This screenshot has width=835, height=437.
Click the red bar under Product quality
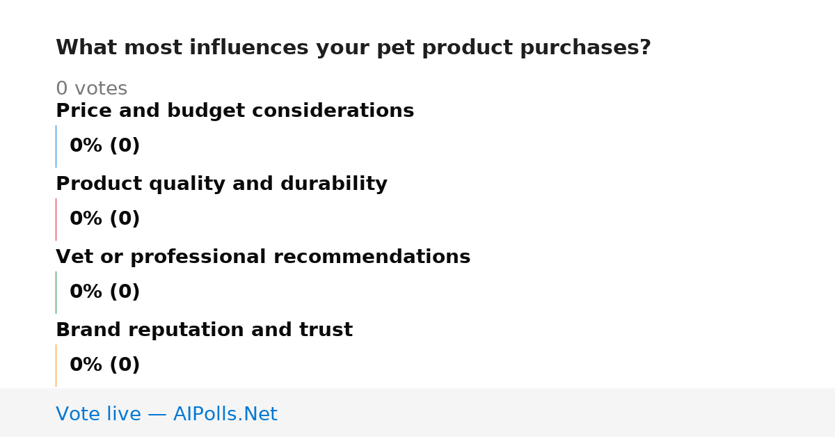[x=56, y=219]
